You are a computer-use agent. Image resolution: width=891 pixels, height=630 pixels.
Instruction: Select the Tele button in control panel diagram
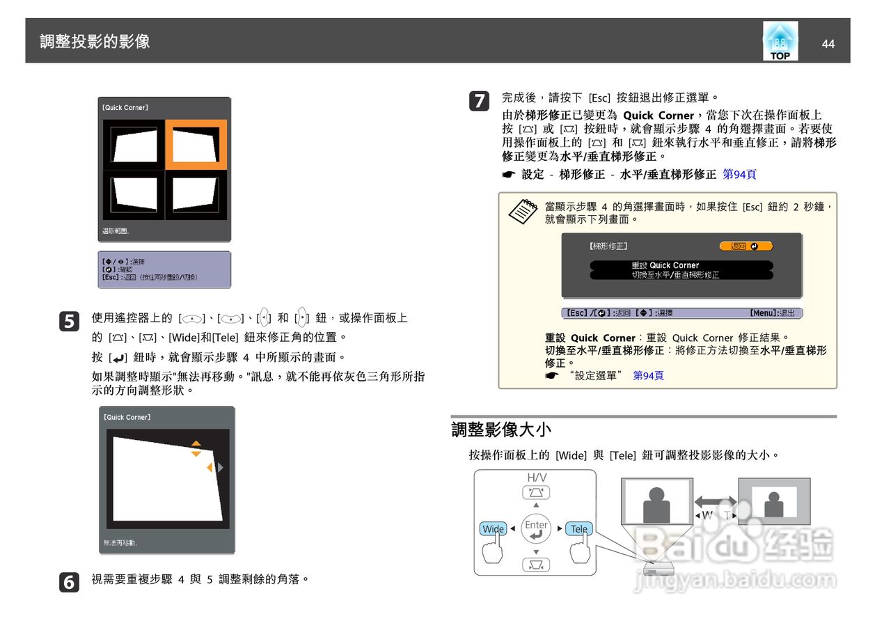[x=578, y=529]
